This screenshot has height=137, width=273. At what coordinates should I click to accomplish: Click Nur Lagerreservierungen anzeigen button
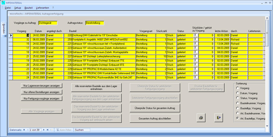pos(42,85)
